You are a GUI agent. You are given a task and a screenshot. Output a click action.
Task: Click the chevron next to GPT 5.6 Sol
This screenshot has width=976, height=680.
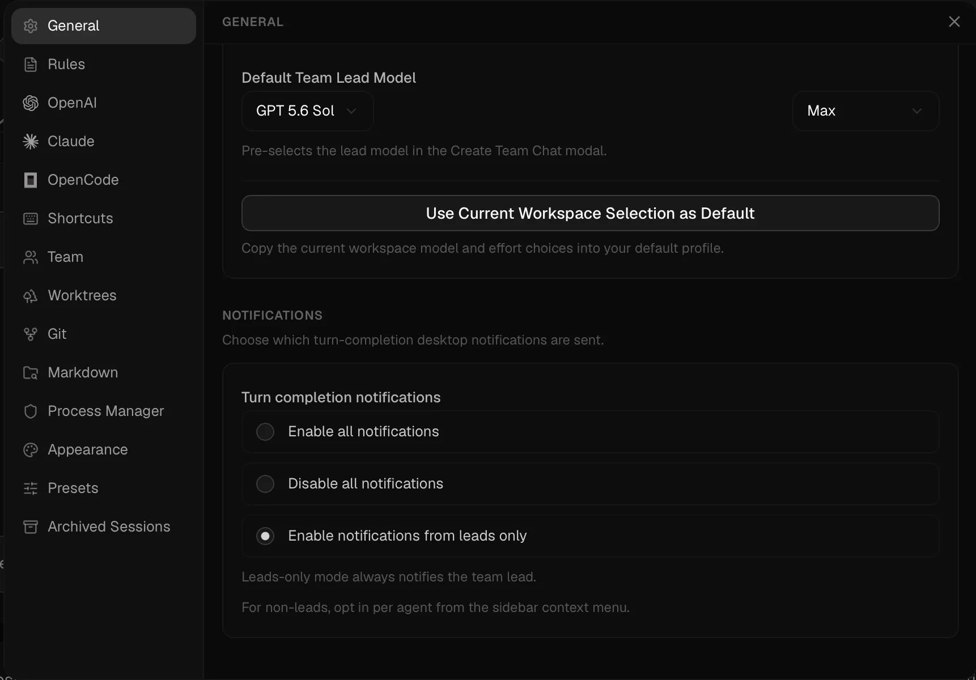click(x=351, y=111)
